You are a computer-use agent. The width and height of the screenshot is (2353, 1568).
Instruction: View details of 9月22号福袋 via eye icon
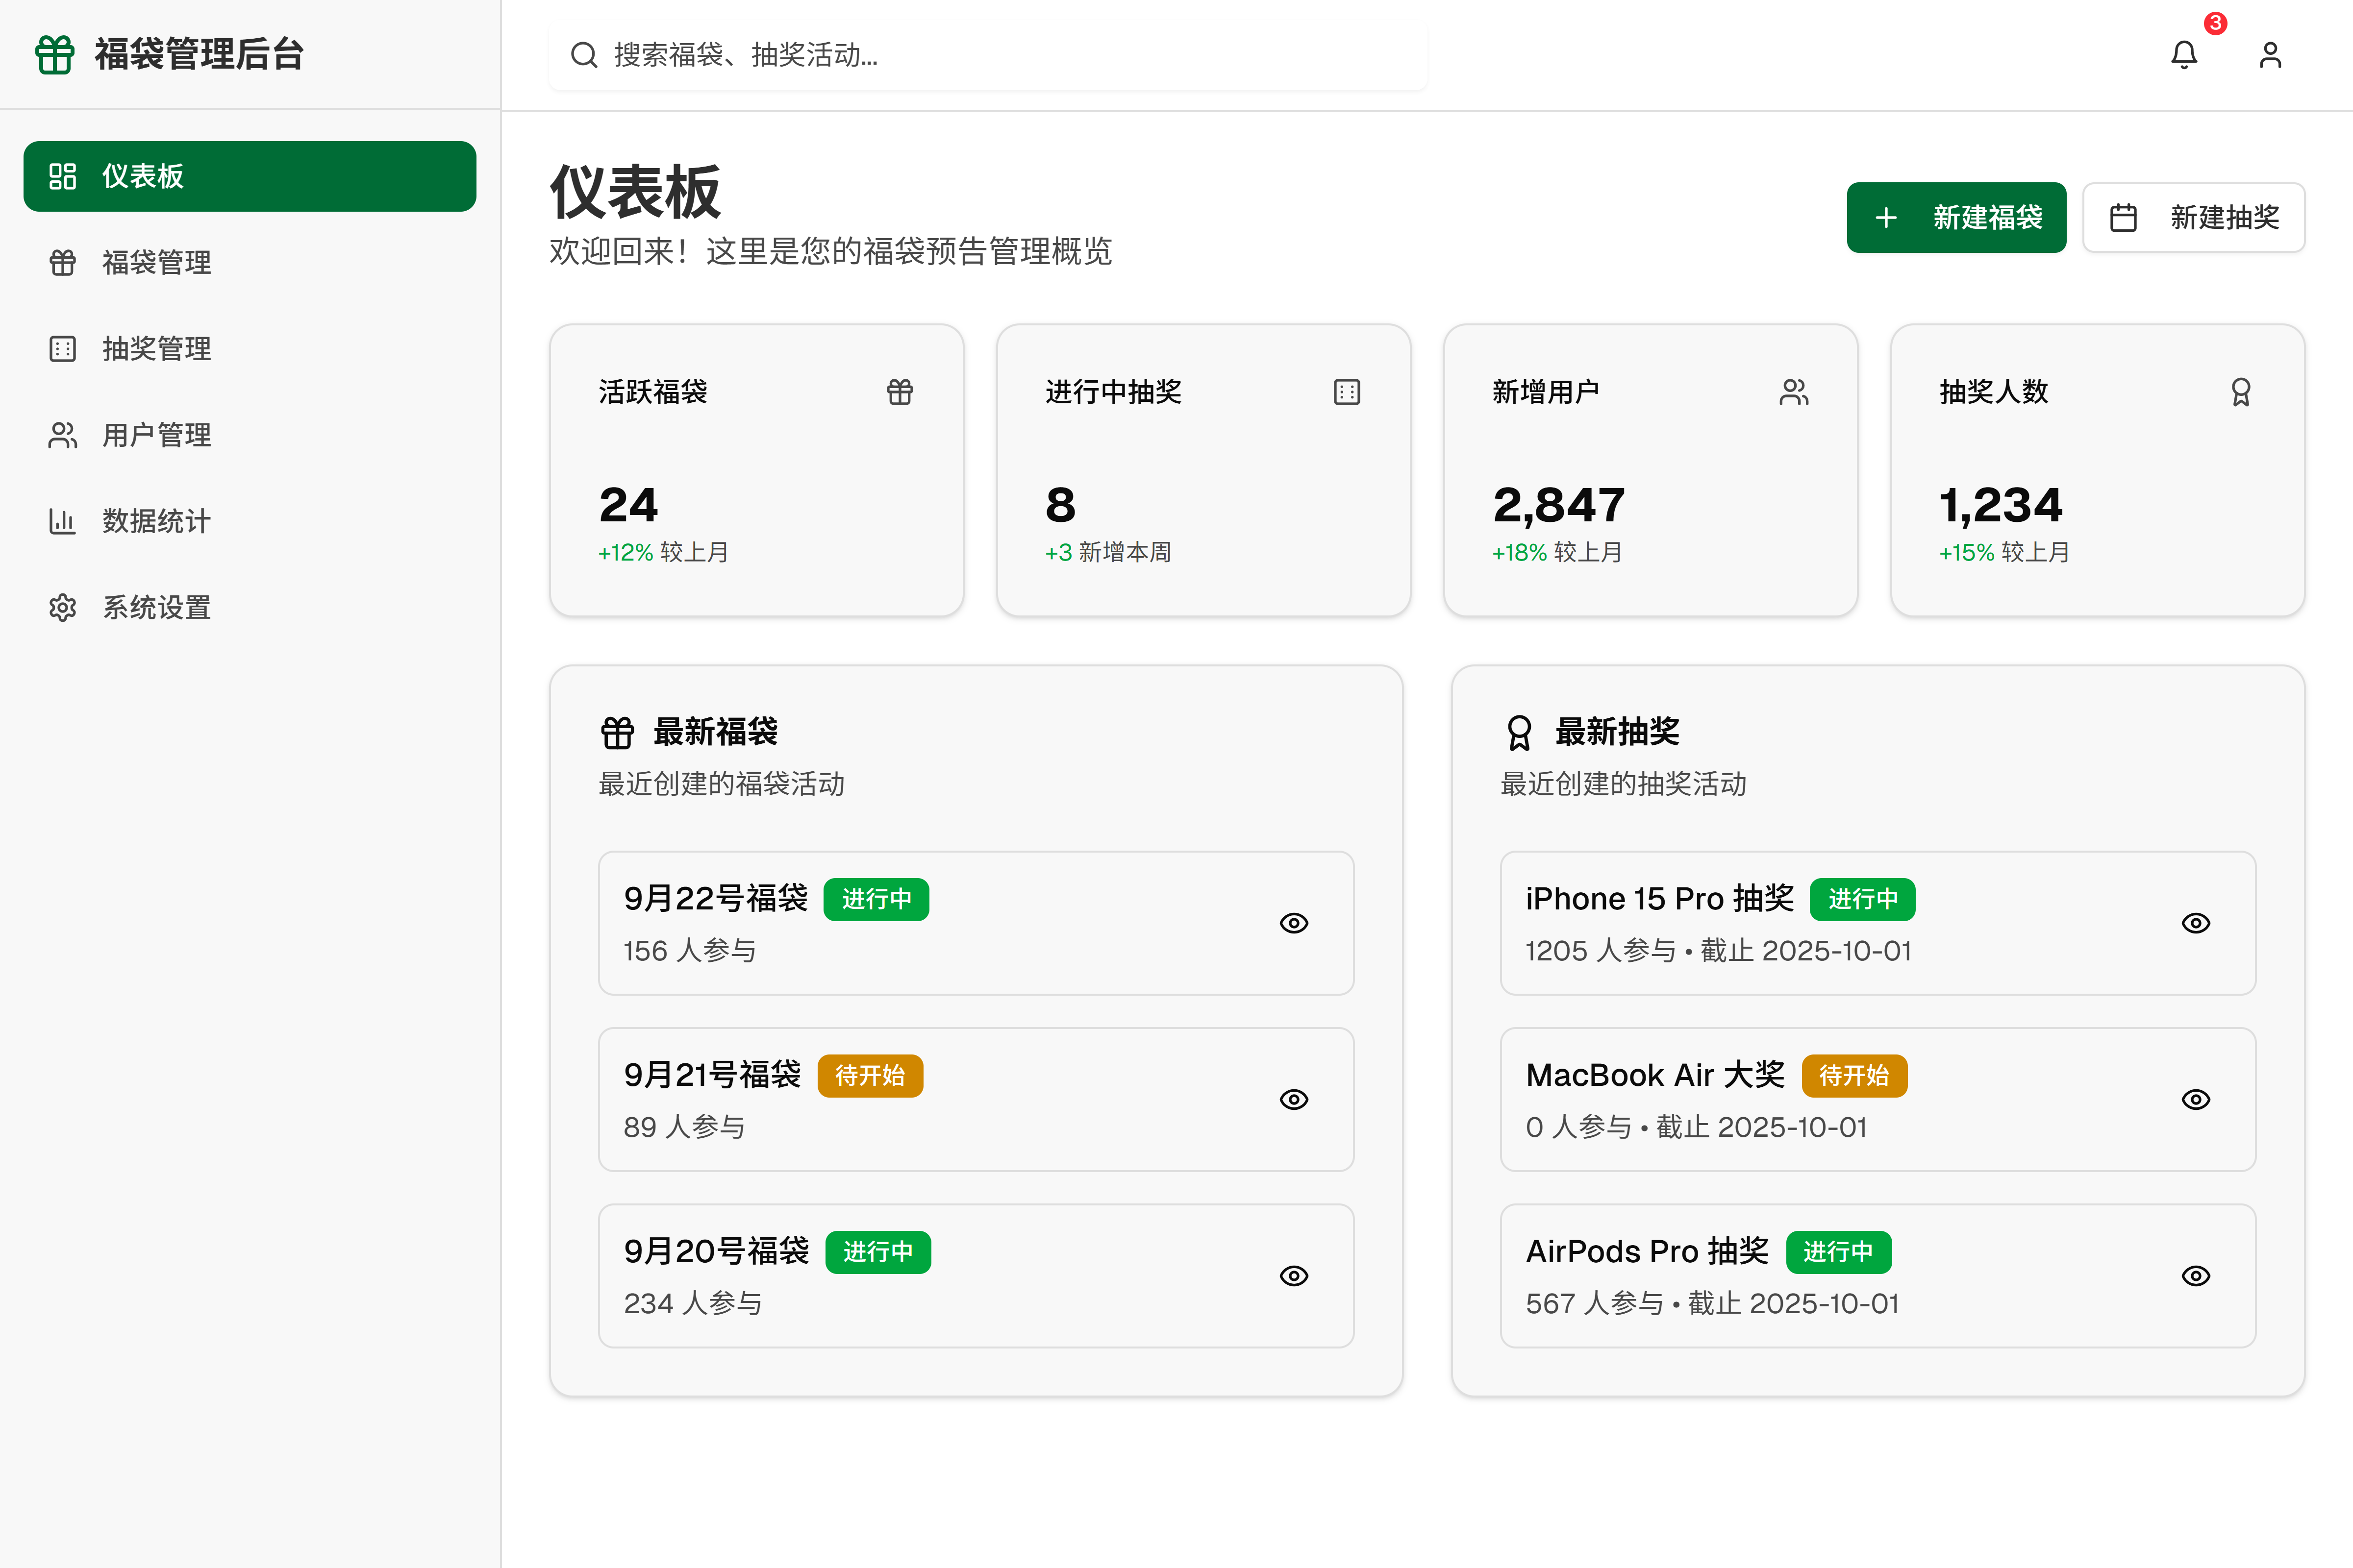coord(1294,923)
